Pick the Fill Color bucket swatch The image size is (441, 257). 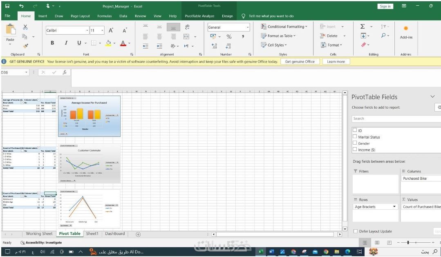pyautogui.click(x=108, y=43)
